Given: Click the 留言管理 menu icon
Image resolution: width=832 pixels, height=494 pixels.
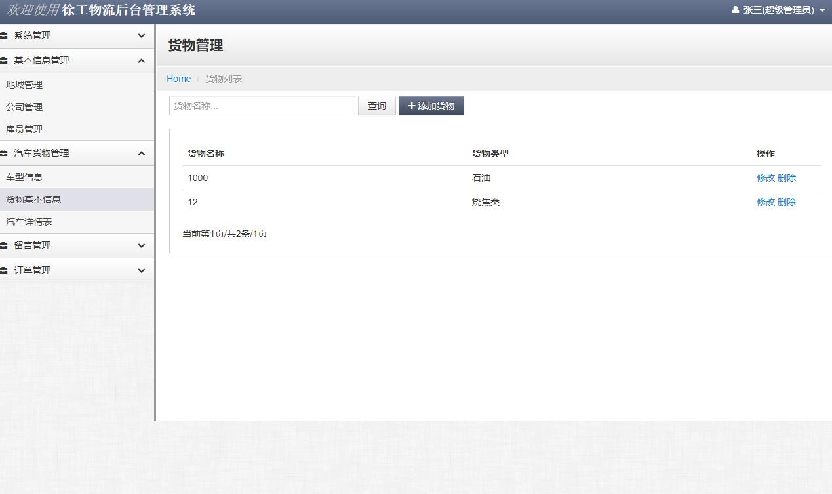Looking at the screenshot, I should tap(7, 245).
